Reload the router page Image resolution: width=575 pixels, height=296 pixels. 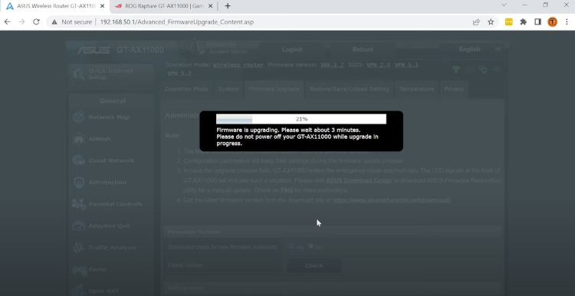tap(36, 22)
